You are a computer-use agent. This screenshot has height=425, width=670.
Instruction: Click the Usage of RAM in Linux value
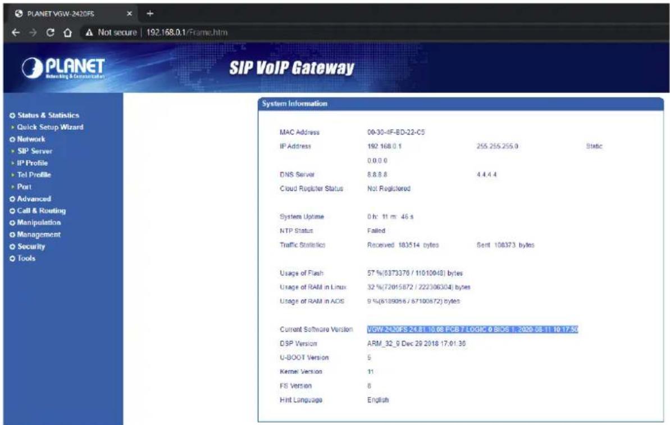(419, 287)
